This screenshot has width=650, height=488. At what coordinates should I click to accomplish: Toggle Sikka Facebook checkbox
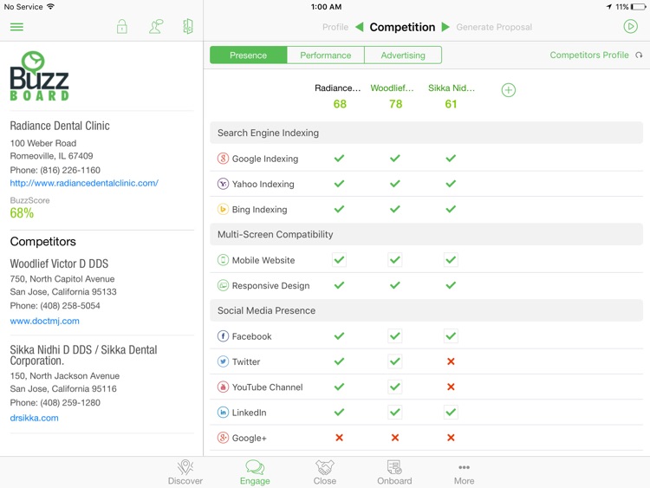(x=451, y=335)
